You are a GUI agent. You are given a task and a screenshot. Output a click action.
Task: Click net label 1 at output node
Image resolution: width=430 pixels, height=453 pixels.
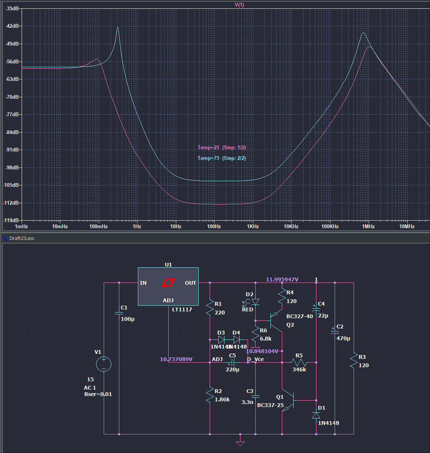click(x=316, y=279)
